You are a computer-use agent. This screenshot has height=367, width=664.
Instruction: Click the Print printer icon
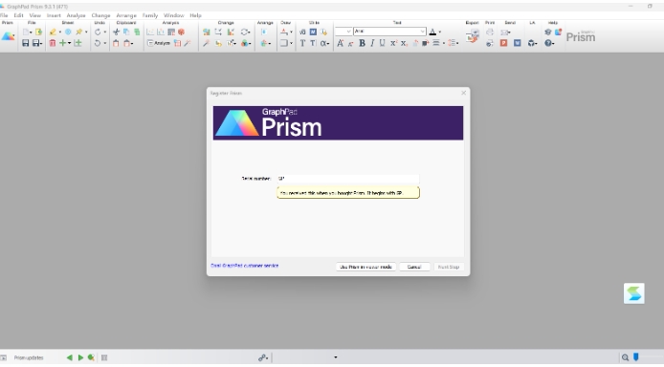pos(490,32)
